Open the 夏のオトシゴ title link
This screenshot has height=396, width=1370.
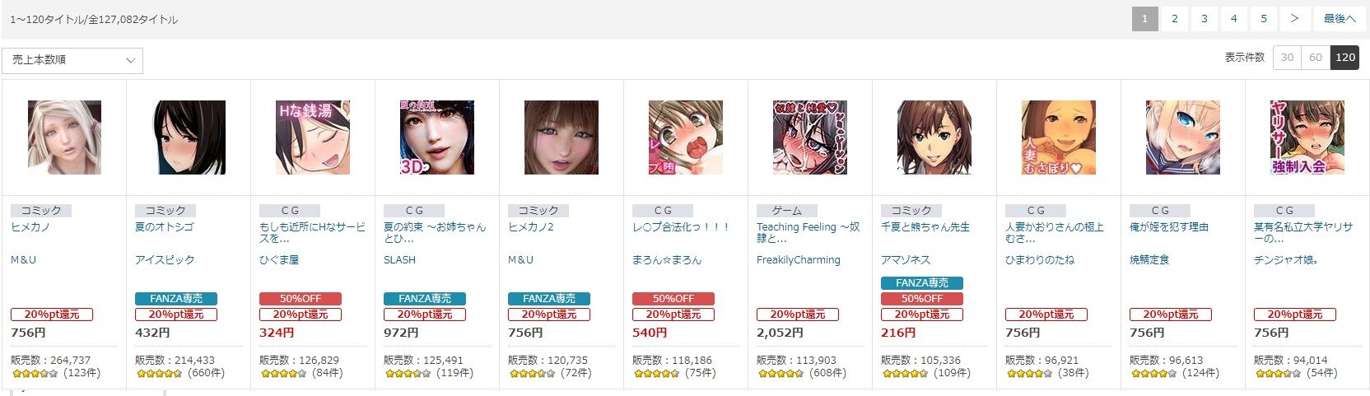165,226
